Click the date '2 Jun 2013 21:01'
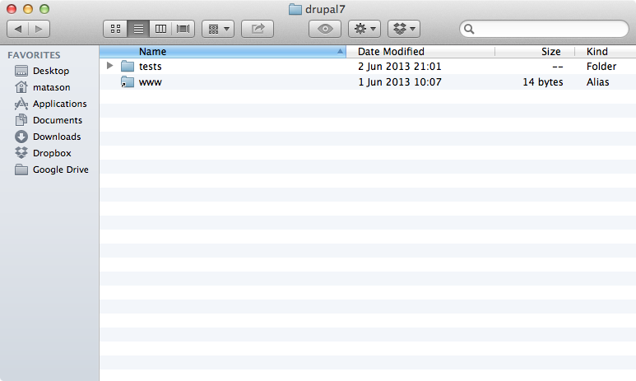Image resolution: width=636 pixels, height=381 pixels. 400,66
